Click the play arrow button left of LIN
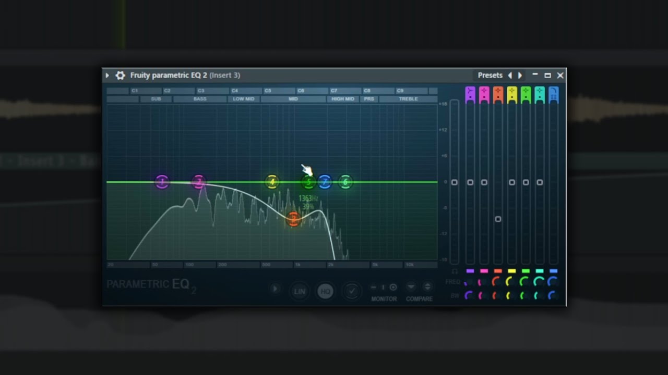 tap(276, 289)
